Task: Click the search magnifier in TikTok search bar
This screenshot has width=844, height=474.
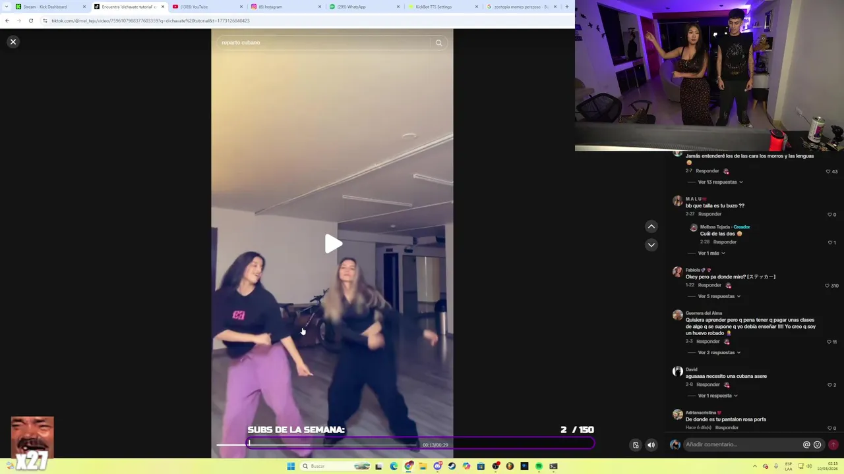Action: click(x=438, y=43)
